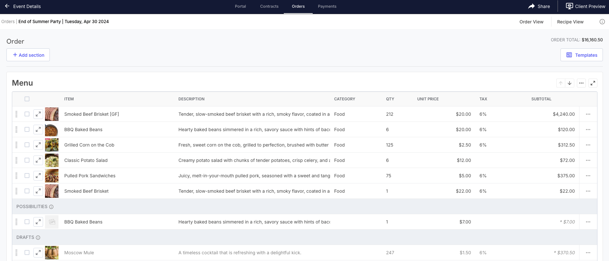
Task: Click the back arrow beside Event Details
Action: [x=7, y=6]
